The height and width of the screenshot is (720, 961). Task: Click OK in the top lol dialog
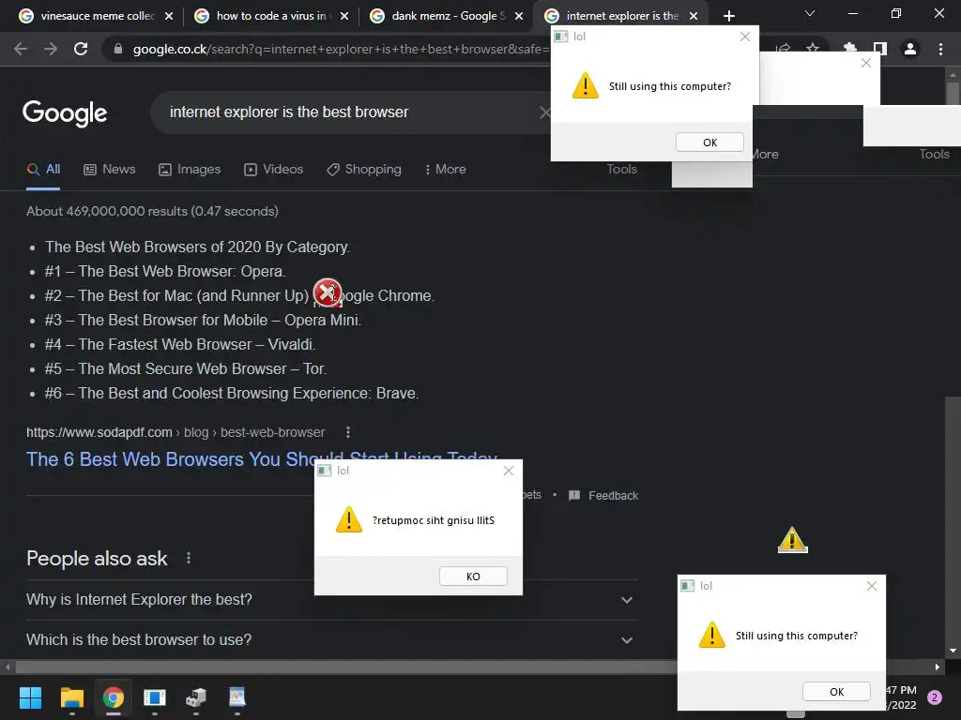(709, 142)
